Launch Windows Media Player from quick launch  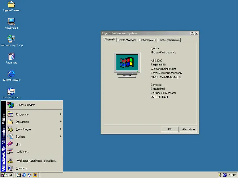click(x=35, y=175)
